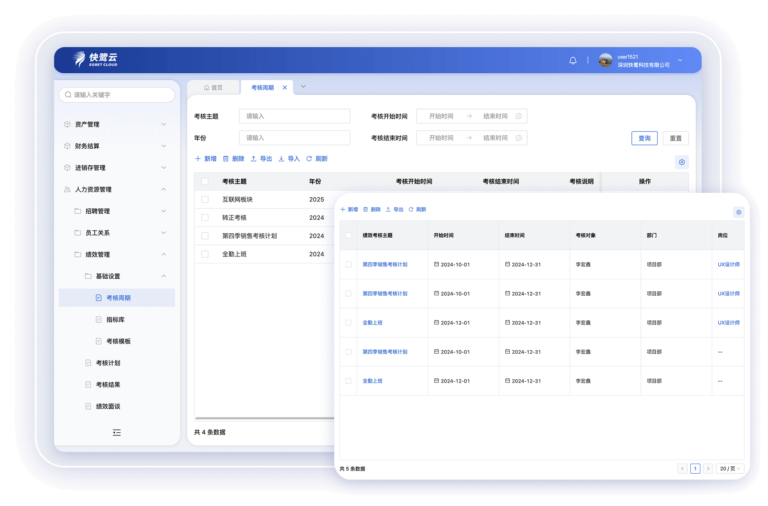
Task: Open the notification bell
Action: click(x=573, y=61)
